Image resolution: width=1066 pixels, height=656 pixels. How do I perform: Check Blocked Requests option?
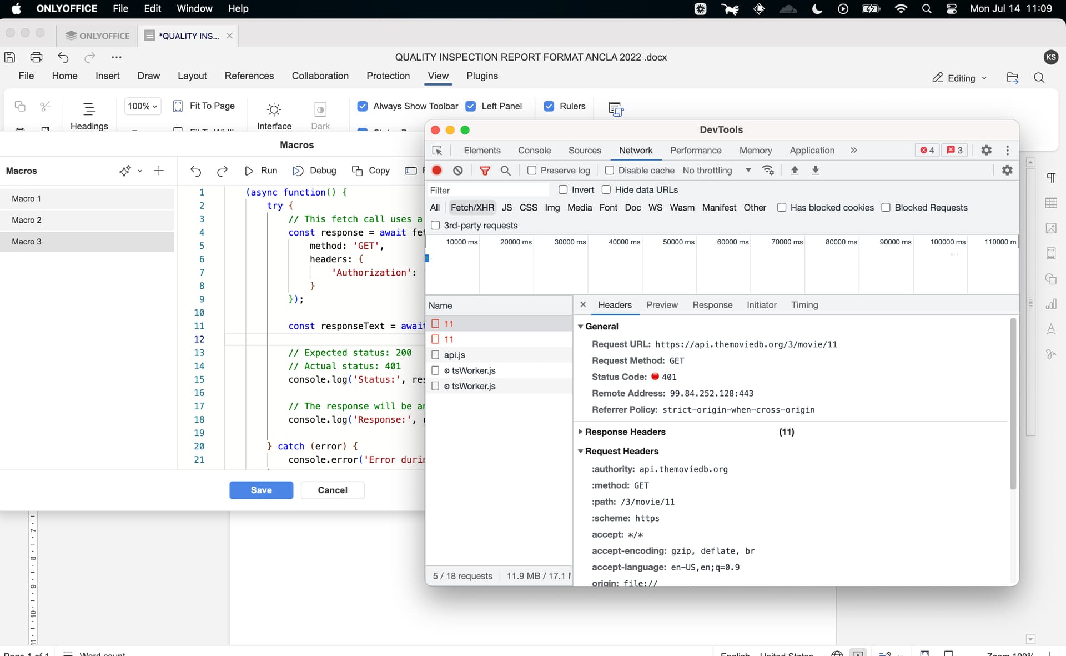[x=886, y=208]
